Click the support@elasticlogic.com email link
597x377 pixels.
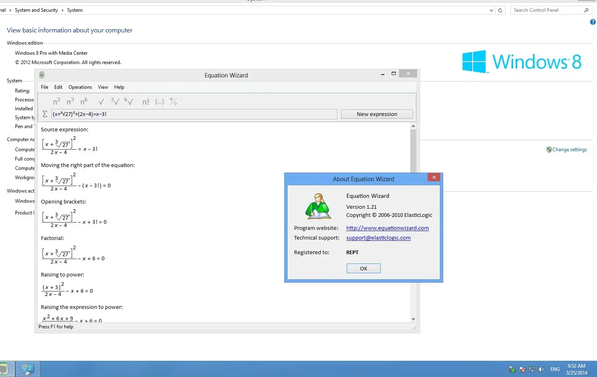point(378,238)
